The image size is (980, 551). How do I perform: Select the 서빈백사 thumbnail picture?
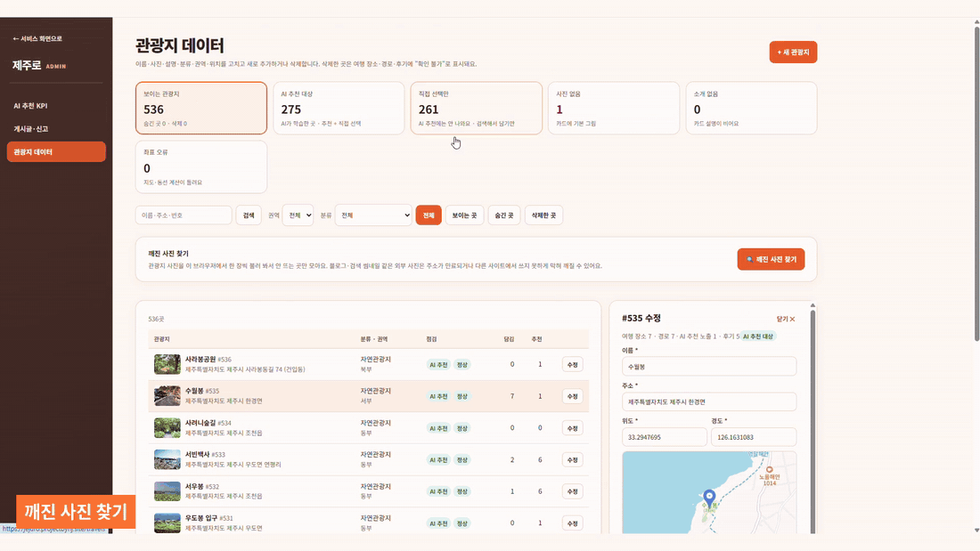pyautogui.click(x=167, y=460)
